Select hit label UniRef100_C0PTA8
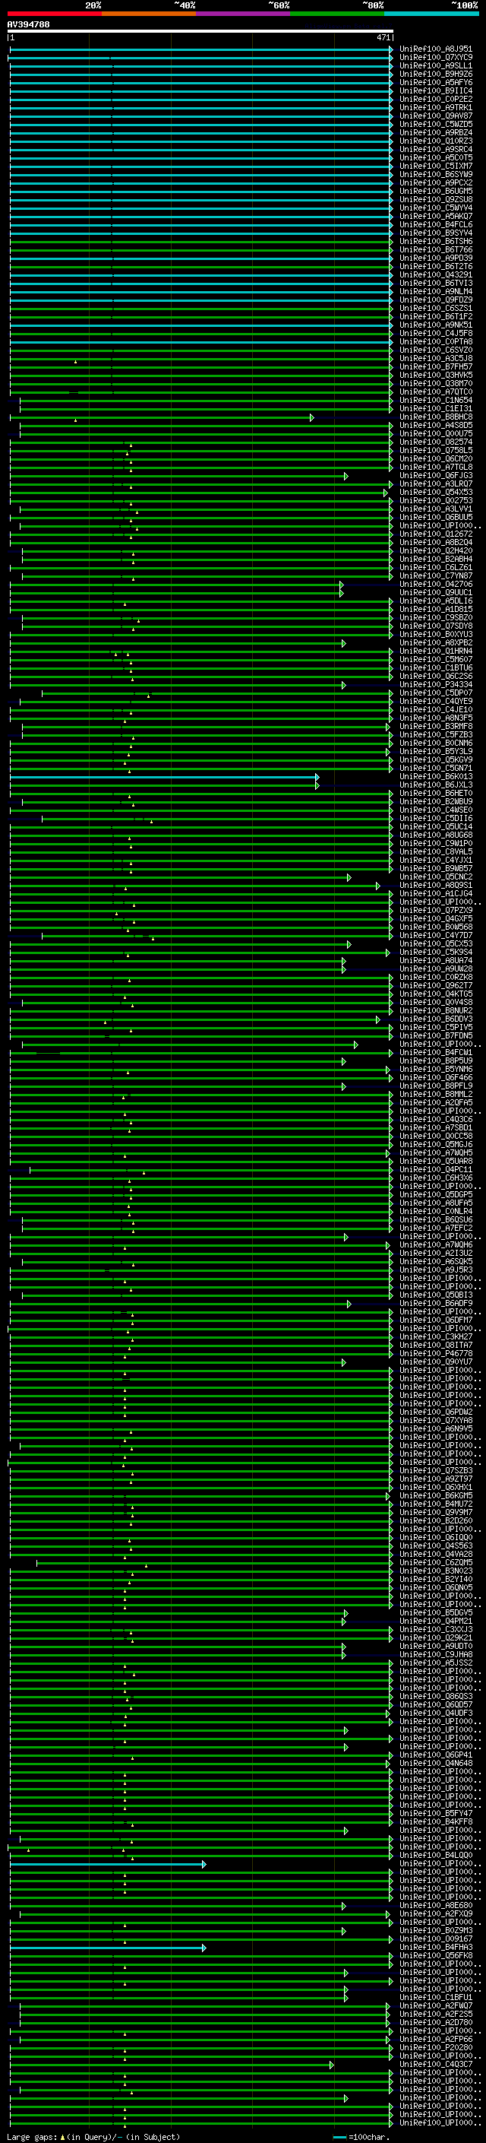 coord(436,342)
